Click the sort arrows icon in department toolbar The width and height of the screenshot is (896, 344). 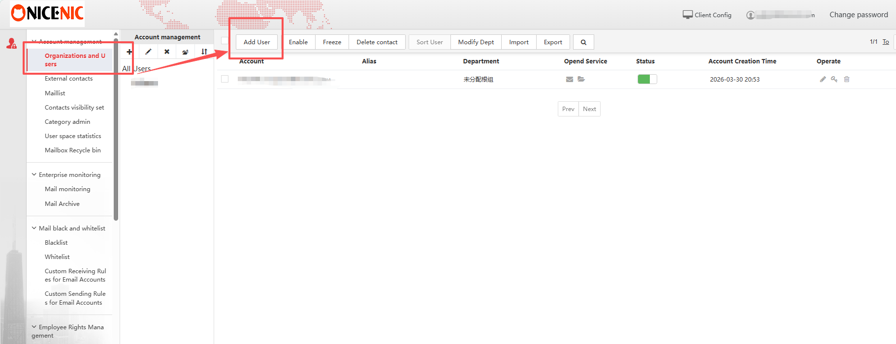pyautogui.click(x=204, y=52)
